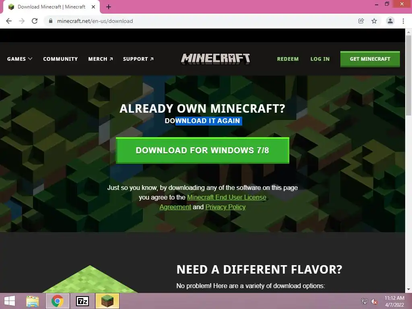Go back to the previous page
This screenshot has height=309, width=412.
[x=9, y=21]
